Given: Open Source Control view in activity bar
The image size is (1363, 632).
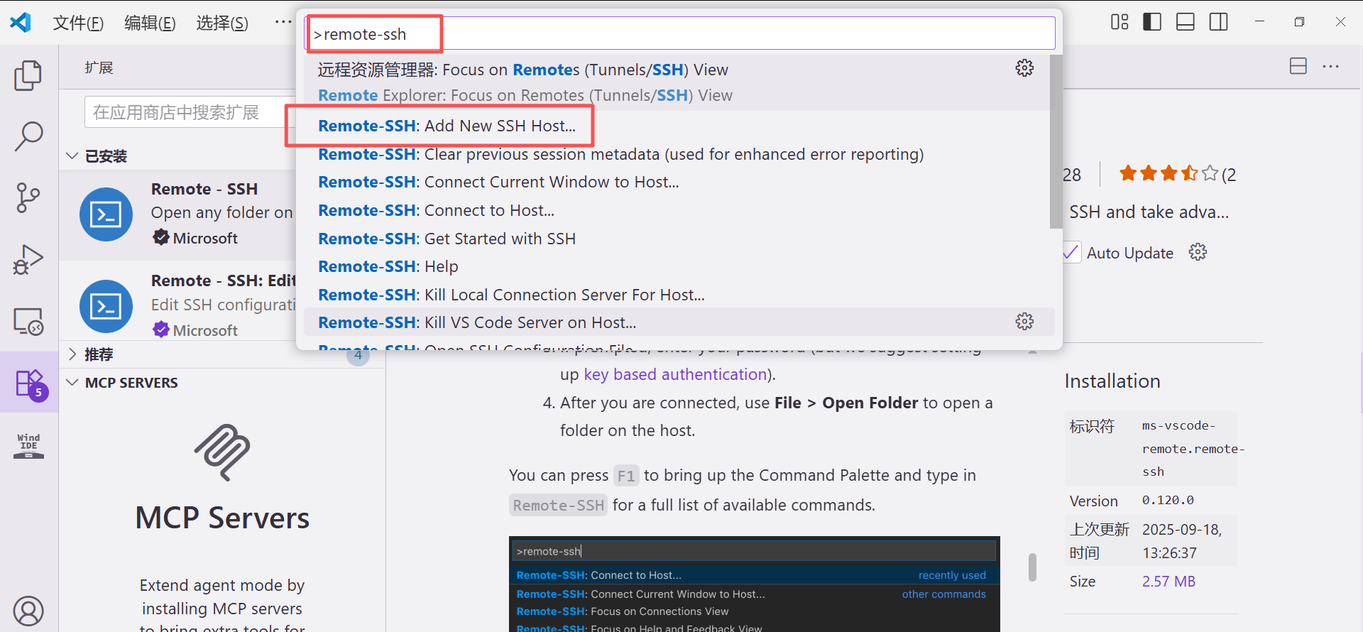Looking at the screenshot, I should point(28,197).
